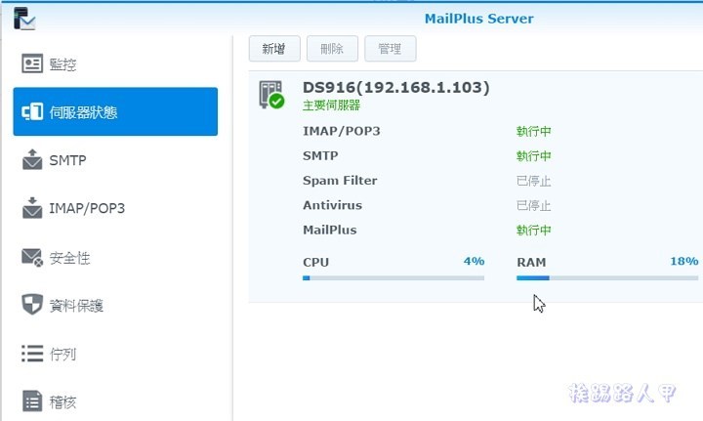
Task: Click the 監控 monitor icon in sidebar
Action: (32, 64)
